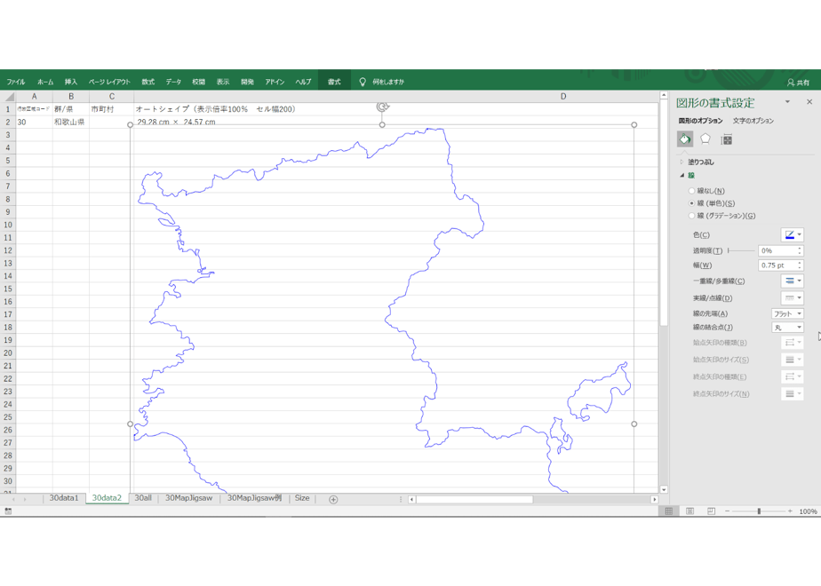This screenshot has height=586, width=821.
Task: Open 線の先端(A) cap type dropdown
Action: point(787,314)
